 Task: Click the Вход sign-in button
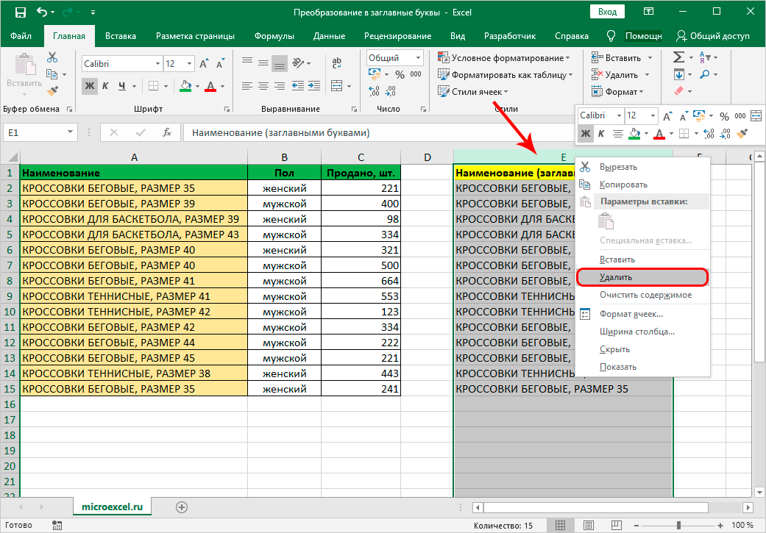point(607,12)
